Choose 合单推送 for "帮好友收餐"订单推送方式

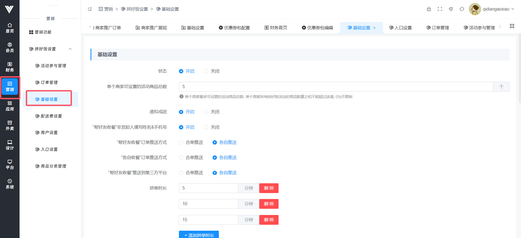pyautogui.click(x=181, y=142)
